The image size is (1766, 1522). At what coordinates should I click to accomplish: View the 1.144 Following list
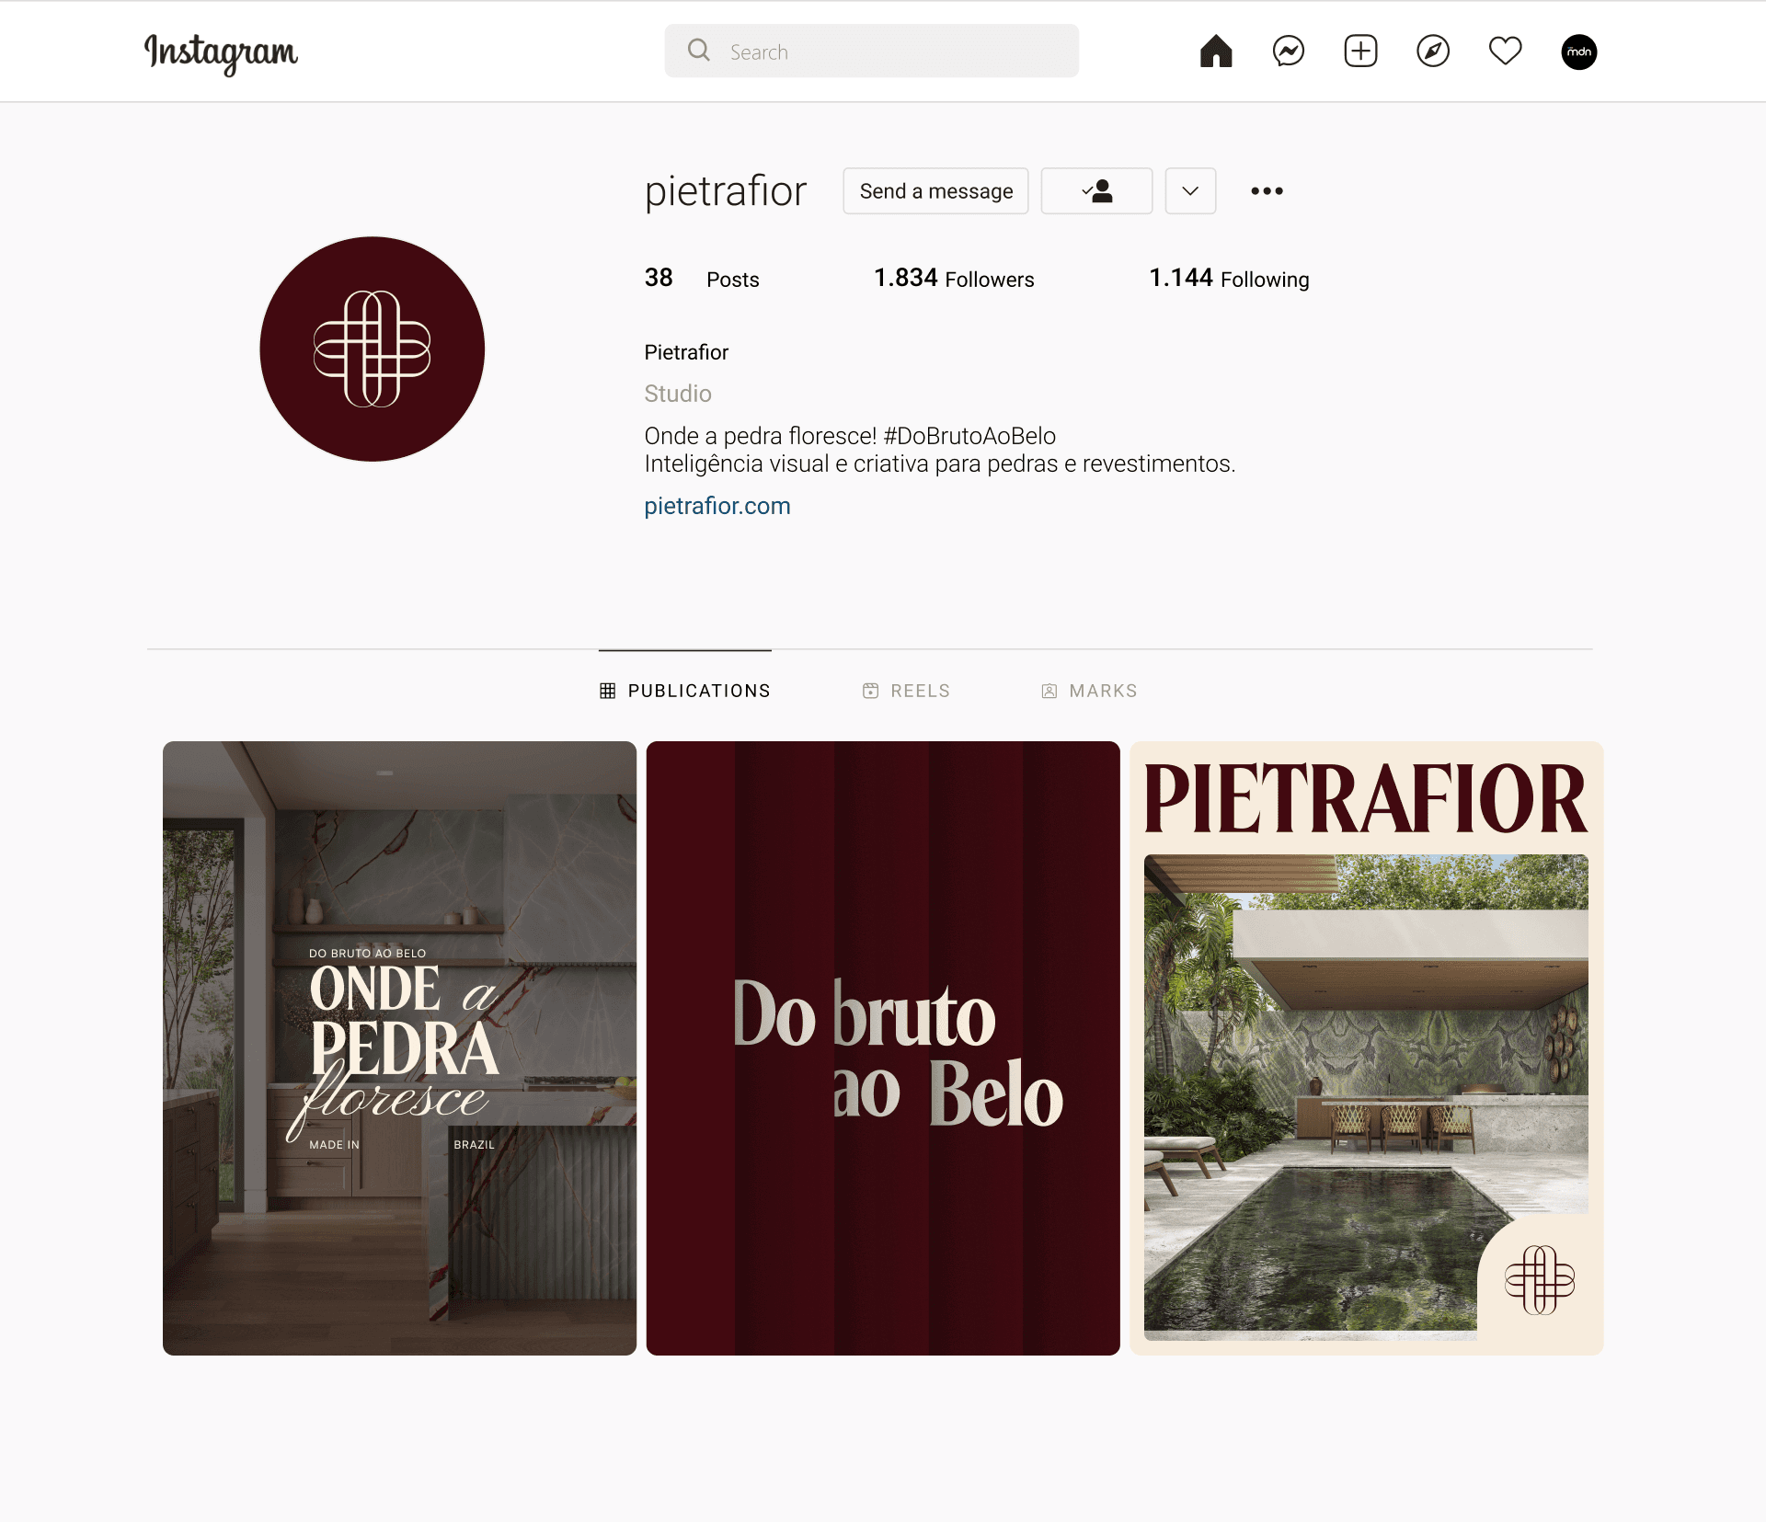pos(1229,279)
